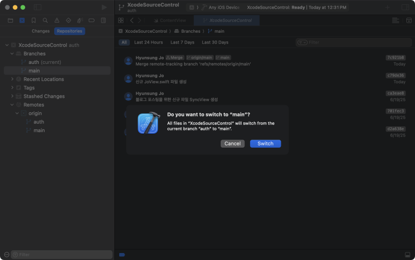Filter commits to Last 24 Hours
This screenshot has width=415, height=260.
coord(149,42)
